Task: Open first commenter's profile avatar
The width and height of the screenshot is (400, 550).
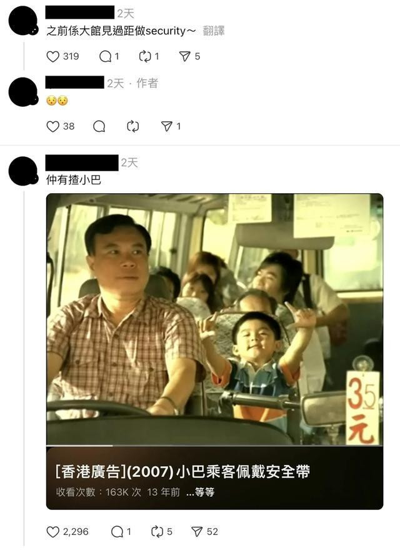Action: pyautogui.click(x=23, y=21)
